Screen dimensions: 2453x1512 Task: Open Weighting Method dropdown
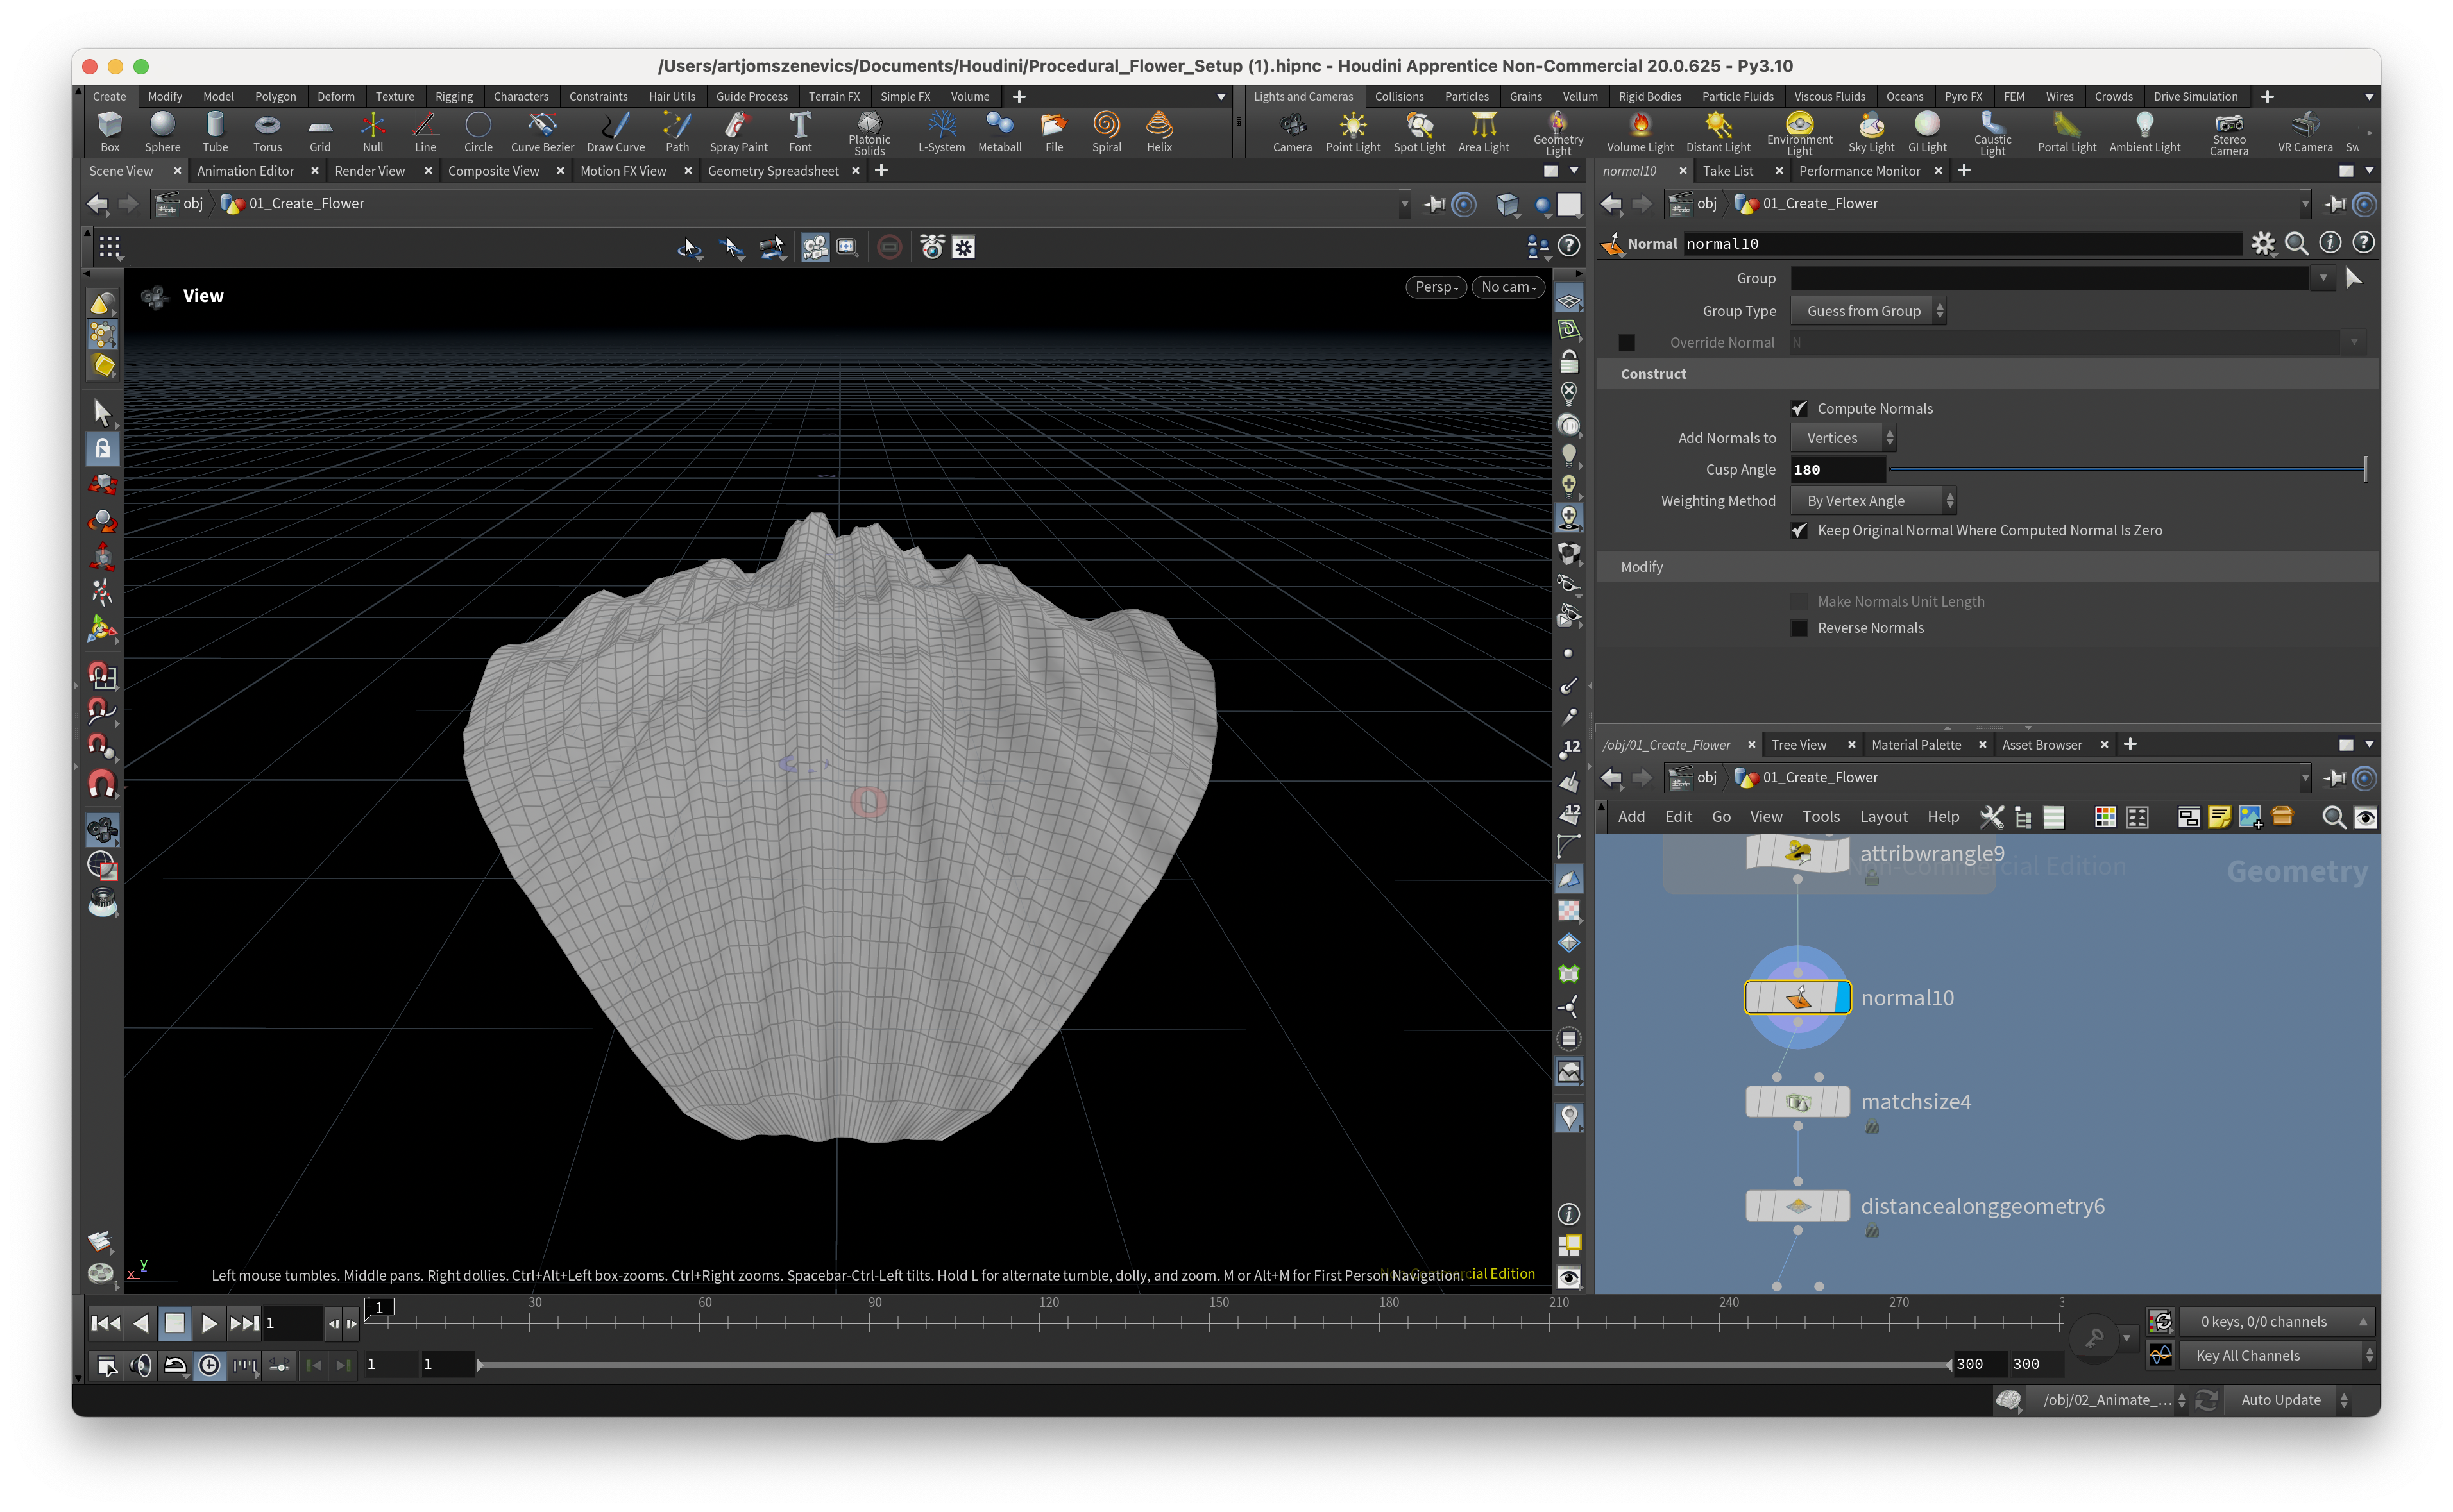pyautogui.click(x=1872, y=501)
